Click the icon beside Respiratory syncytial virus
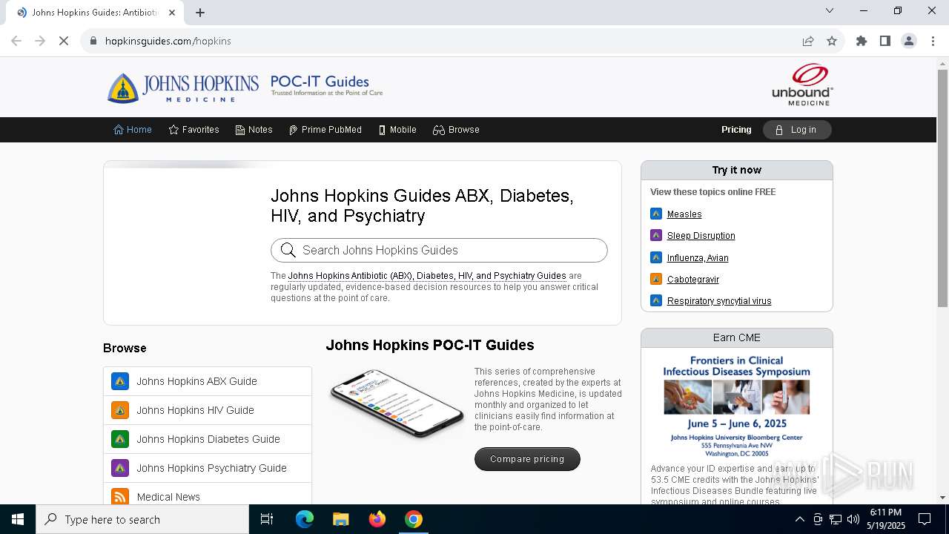This screenshot has height=534, width=949. pyautogui.click(x=656, y=300)
